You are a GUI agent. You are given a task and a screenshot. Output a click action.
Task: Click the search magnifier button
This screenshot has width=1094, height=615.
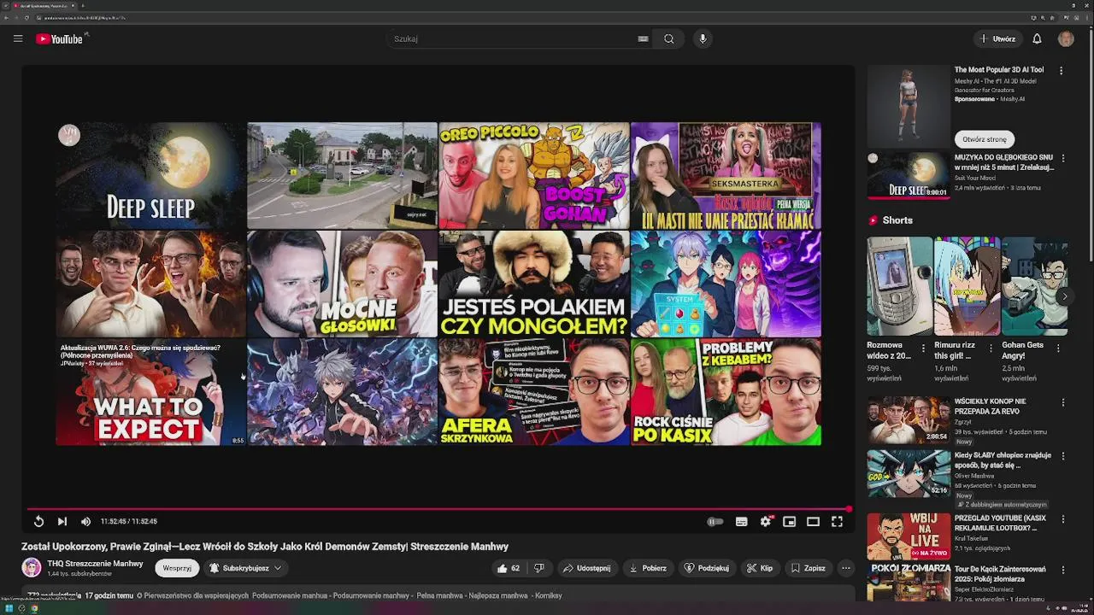point(669,38)
